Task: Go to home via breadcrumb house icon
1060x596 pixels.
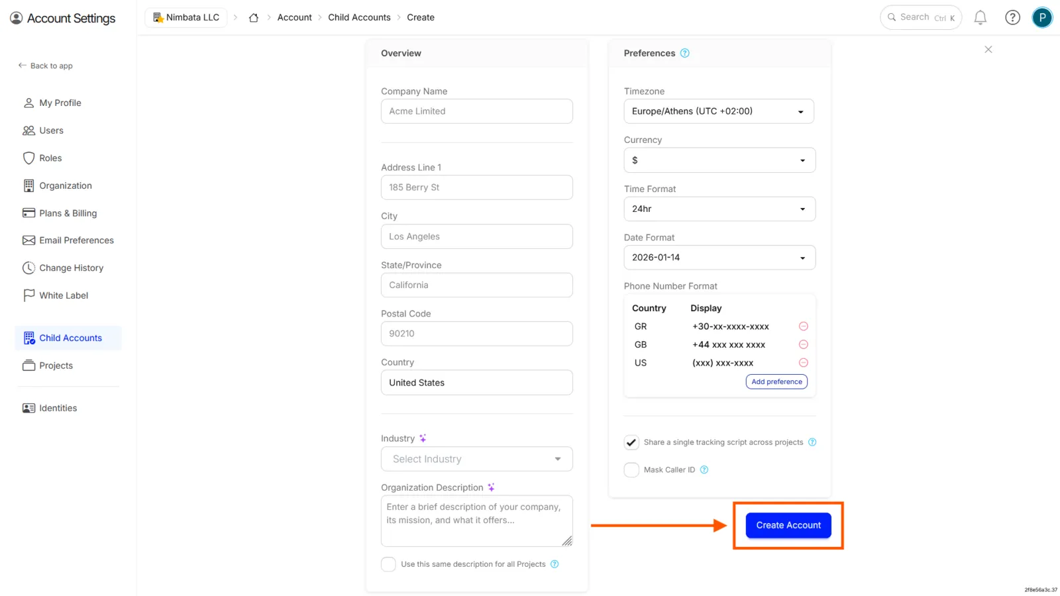Action: pos(253,18)
